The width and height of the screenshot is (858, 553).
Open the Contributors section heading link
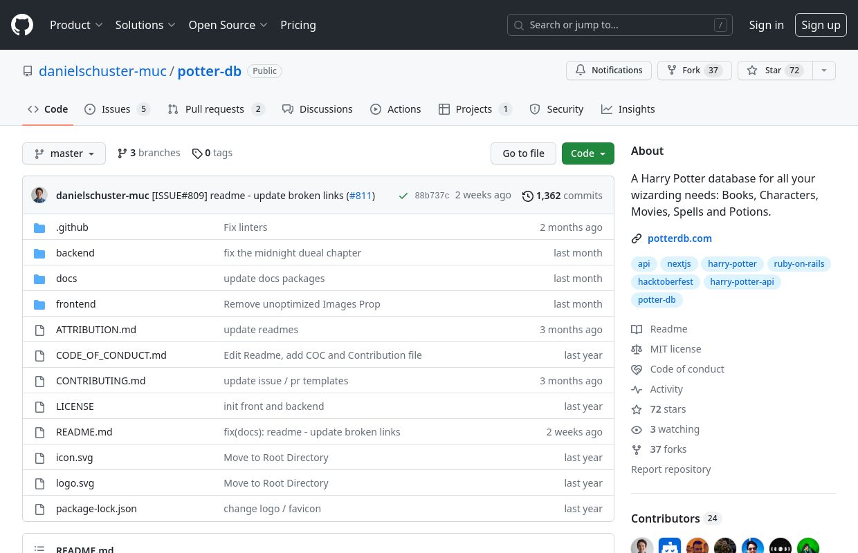pyautogui.click(x=676, y=518)
